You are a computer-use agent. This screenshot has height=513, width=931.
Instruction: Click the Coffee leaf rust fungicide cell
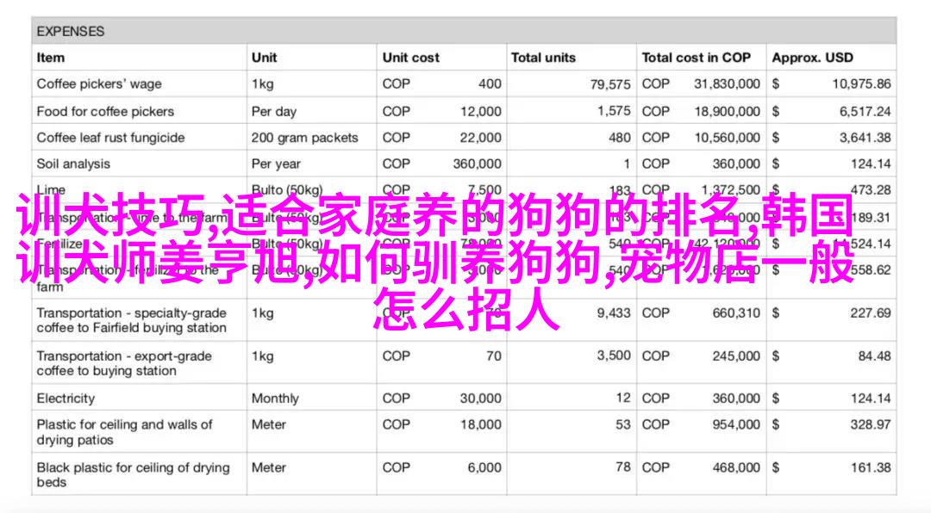click(x=110, y=138)
